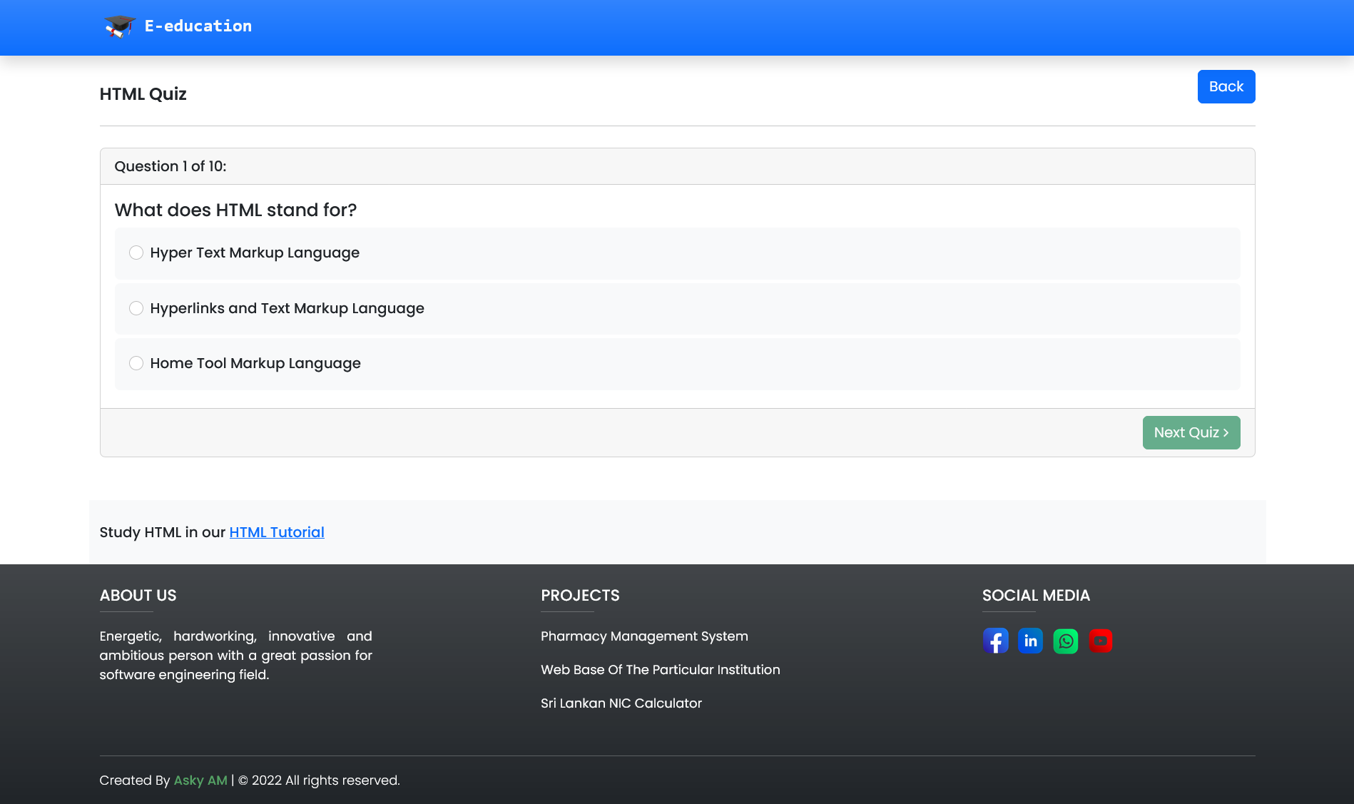Image resolution: width=1354 pixels, height=804 pixels.
Task: Click the Back button
Action: pyautogui.click(x=1226, y=86)
